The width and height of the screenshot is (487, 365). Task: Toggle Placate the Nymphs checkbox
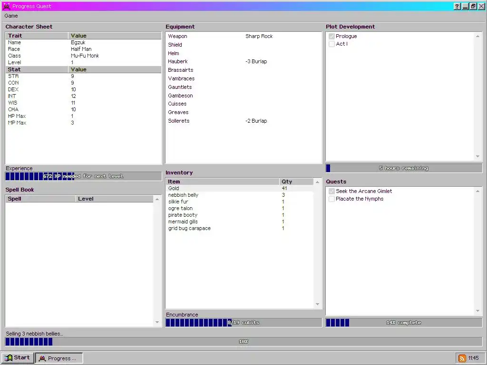(x=331, y=199)
